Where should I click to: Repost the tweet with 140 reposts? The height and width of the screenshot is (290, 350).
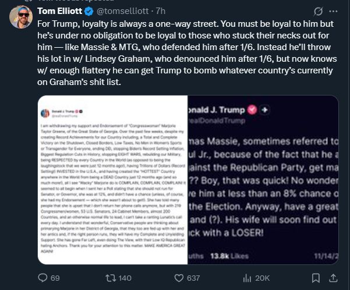pos(118,278)
